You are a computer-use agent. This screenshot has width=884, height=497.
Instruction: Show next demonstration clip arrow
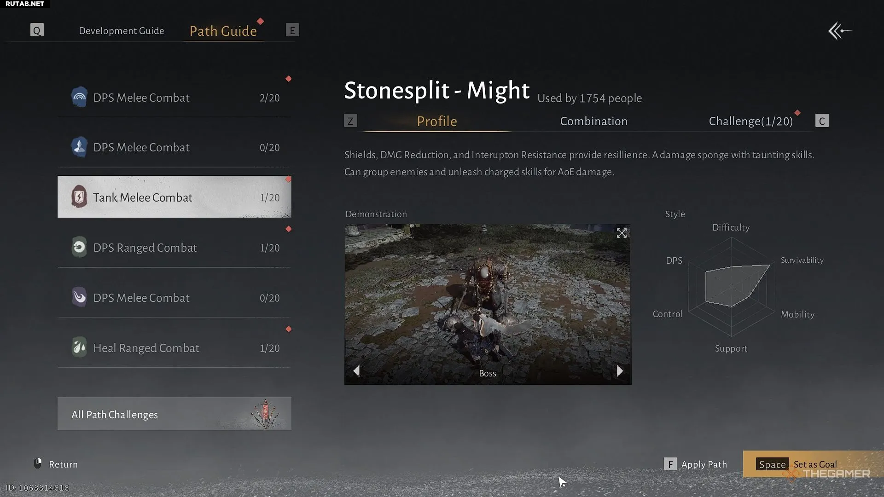(x=620, y=371)
